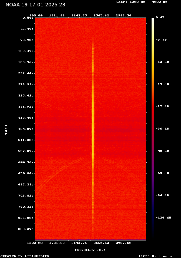
Task: Click the -63 dB scale label
Action: coord(162,173)
